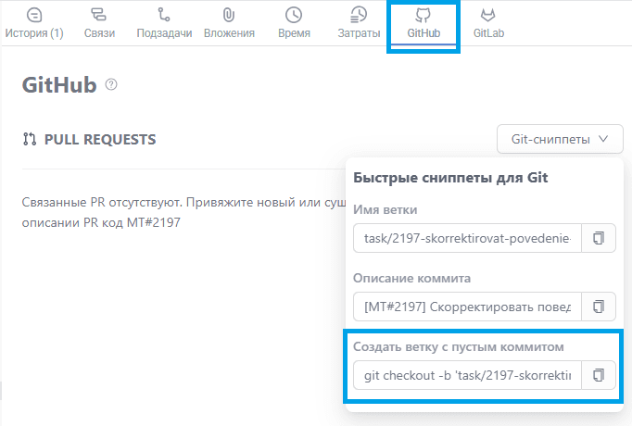Click the Описание коммита label
This screenshot has width=632, height=426.
(x=411, y=278)
